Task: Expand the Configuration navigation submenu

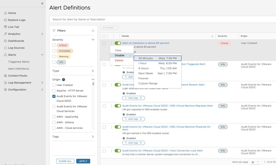Action: 42,89
